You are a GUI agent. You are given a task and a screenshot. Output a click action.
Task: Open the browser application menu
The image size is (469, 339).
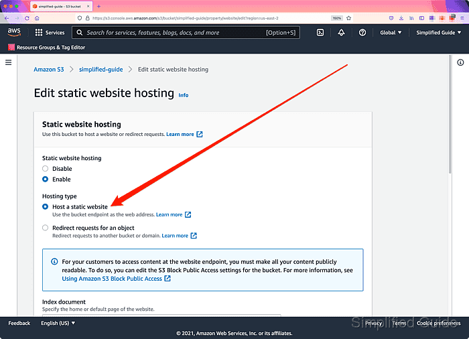tap(462, 18)
